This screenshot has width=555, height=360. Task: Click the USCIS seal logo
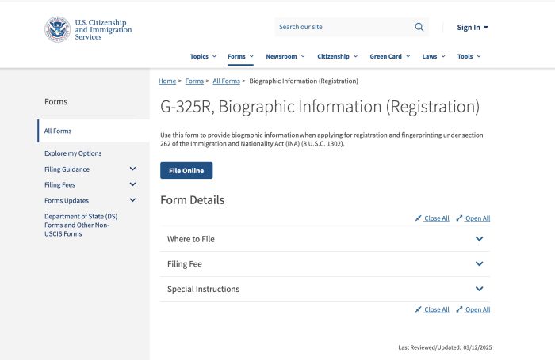coord(57,29)
